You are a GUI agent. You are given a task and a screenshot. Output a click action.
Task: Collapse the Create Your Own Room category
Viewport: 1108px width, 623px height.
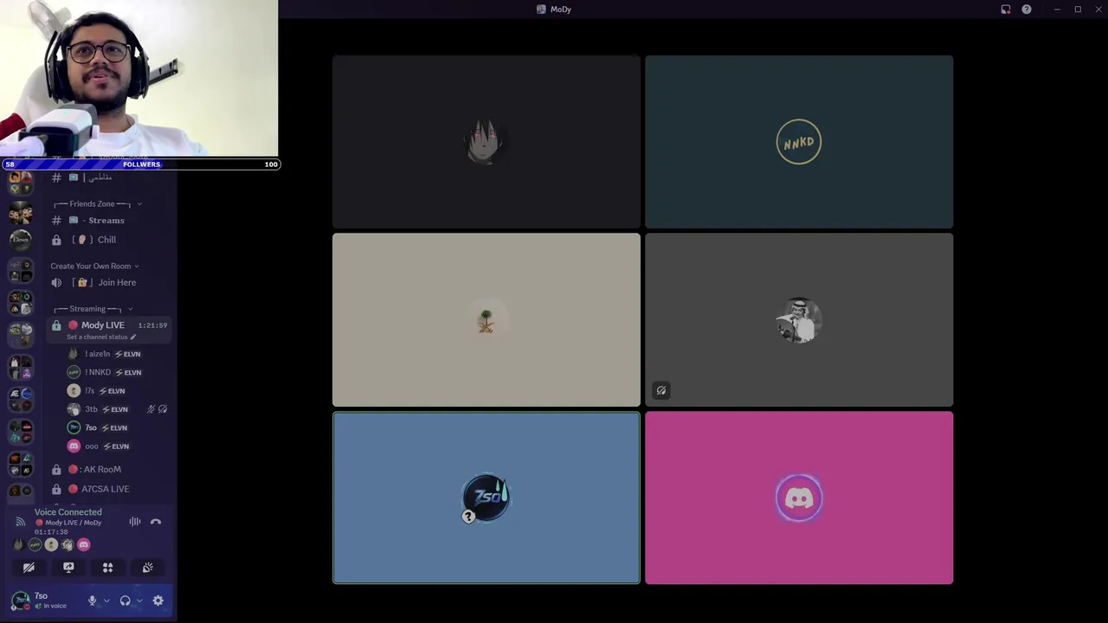tap(95, 267)
